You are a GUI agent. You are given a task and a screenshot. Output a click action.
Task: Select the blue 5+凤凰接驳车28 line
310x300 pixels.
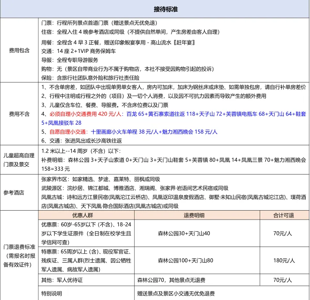click(x=61, y=123)
